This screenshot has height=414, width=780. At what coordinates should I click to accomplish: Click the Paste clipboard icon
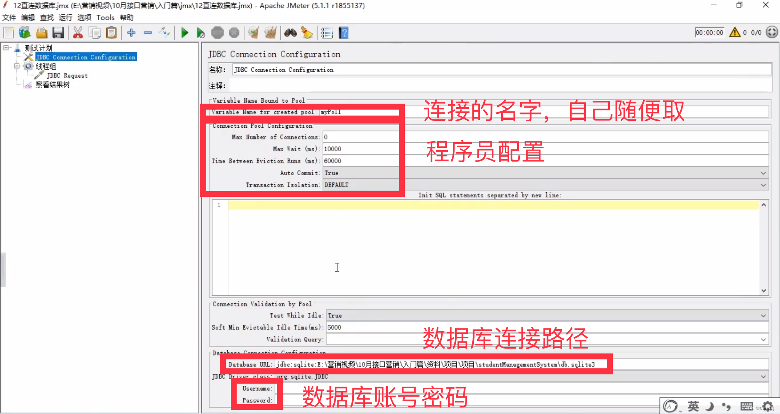111,33
